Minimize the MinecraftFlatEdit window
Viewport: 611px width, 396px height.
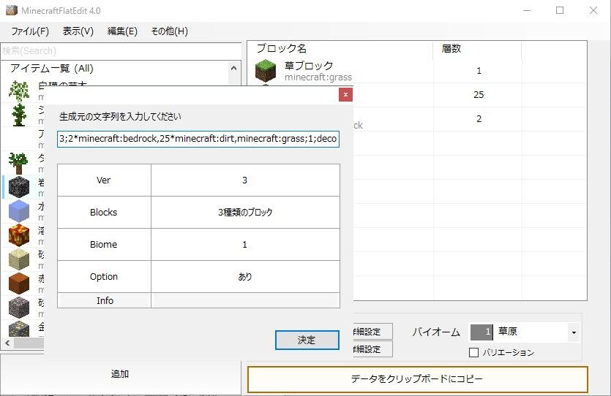point(526,10)
